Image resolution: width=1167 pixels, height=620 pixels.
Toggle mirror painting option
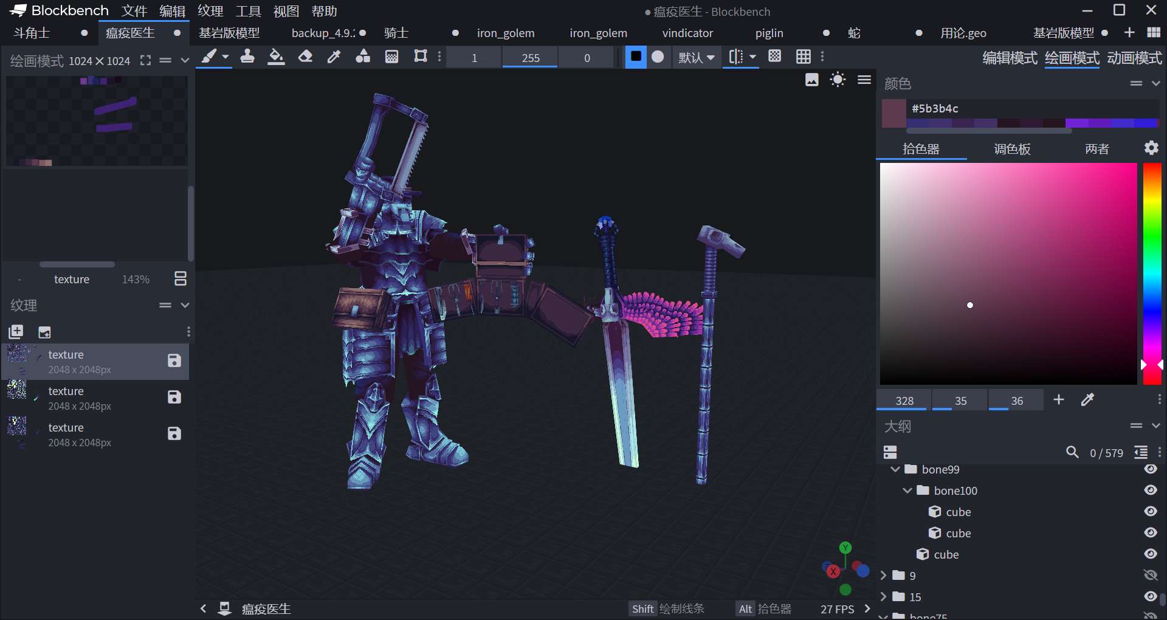[x=735, y=57]
